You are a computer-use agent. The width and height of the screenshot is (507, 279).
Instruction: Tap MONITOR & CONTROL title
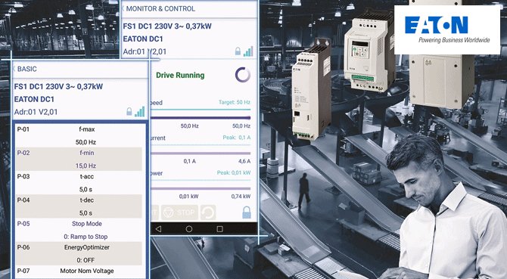click(160, 9)
